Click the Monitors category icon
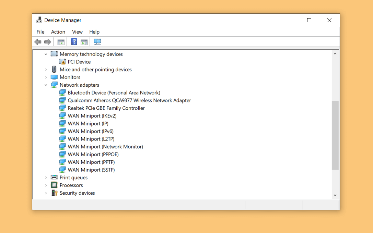Viewport: 373px width, 233px height. tap(54, 77)
